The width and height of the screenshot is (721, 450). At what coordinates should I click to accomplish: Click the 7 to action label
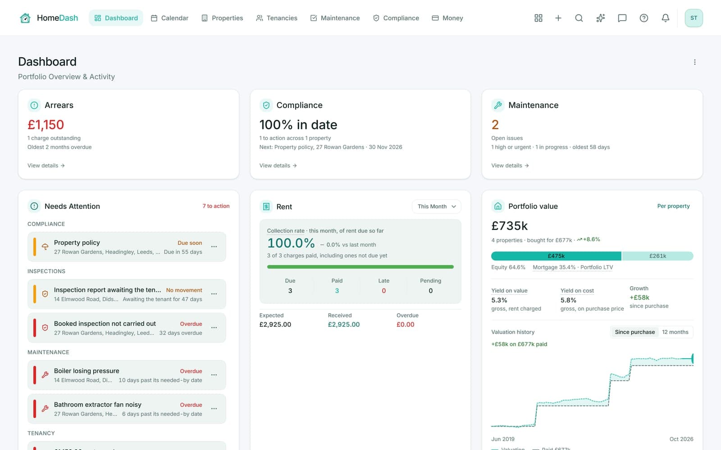(x=216, y=206)
